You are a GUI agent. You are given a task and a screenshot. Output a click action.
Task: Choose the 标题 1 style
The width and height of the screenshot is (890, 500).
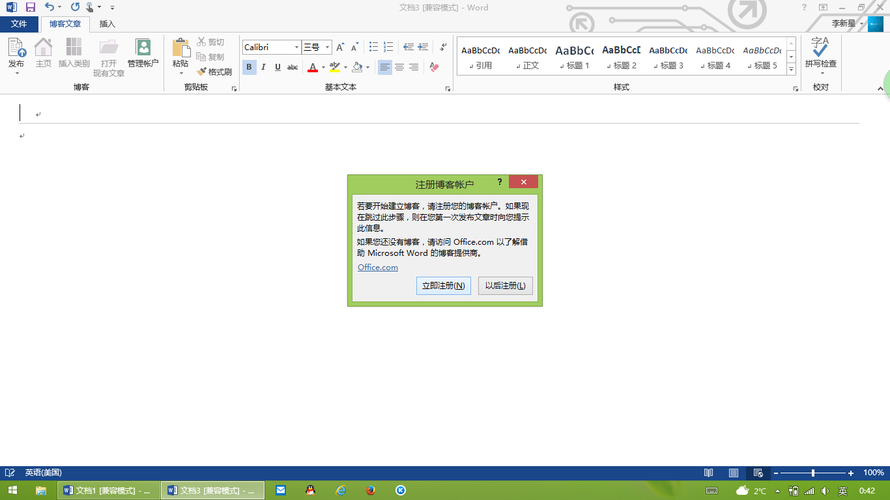pos(575,57)
